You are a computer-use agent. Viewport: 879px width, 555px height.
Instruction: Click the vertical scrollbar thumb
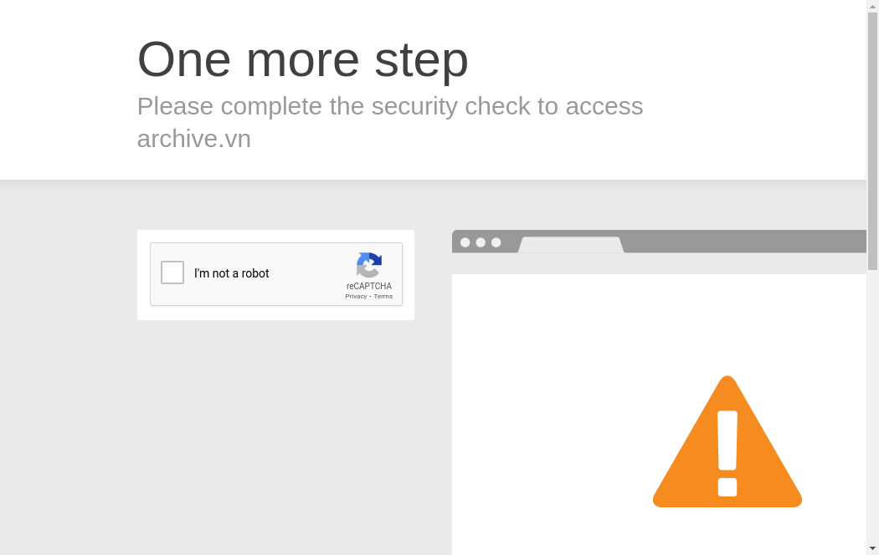(872, 140)
